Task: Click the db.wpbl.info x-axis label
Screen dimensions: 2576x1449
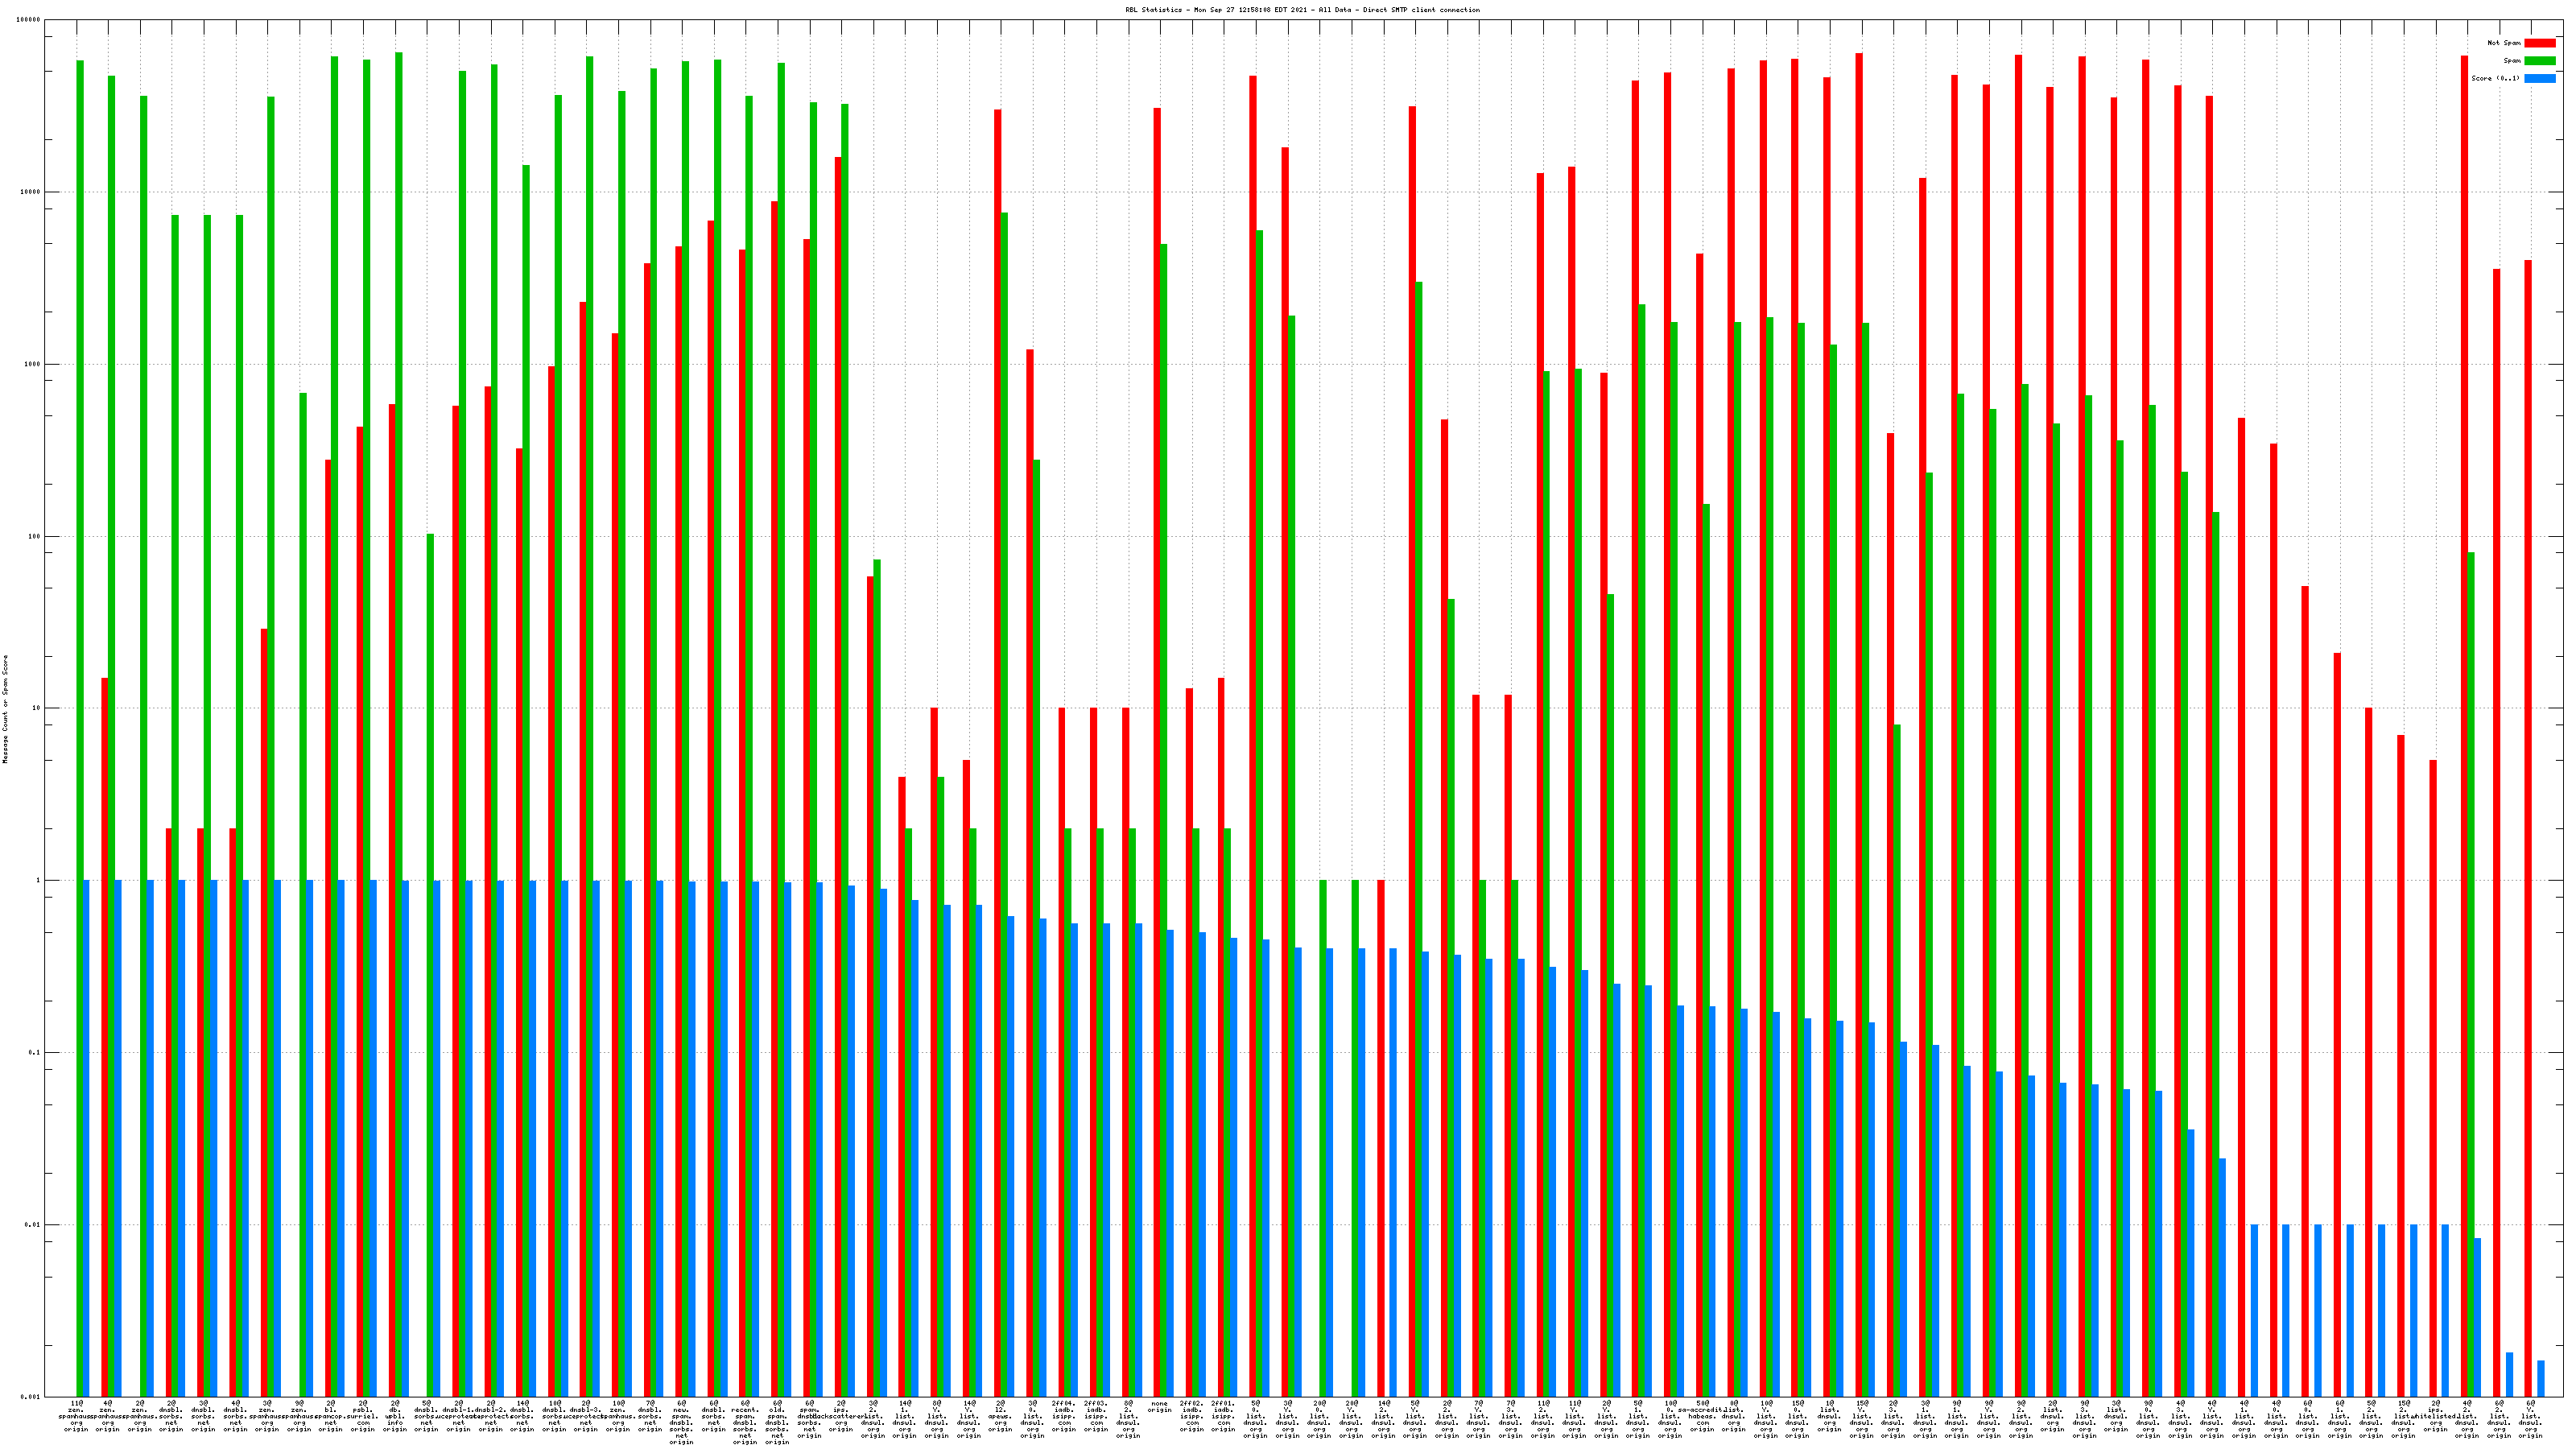Action: (x=395, y=1416)
